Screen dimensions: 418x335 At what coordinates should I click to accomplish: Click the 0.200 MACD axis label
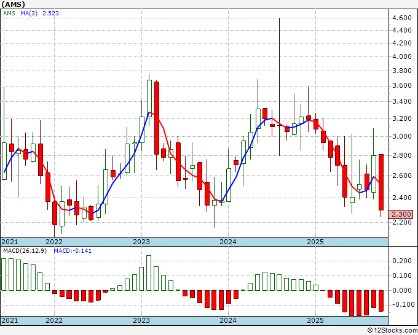(x=402, y=261)
